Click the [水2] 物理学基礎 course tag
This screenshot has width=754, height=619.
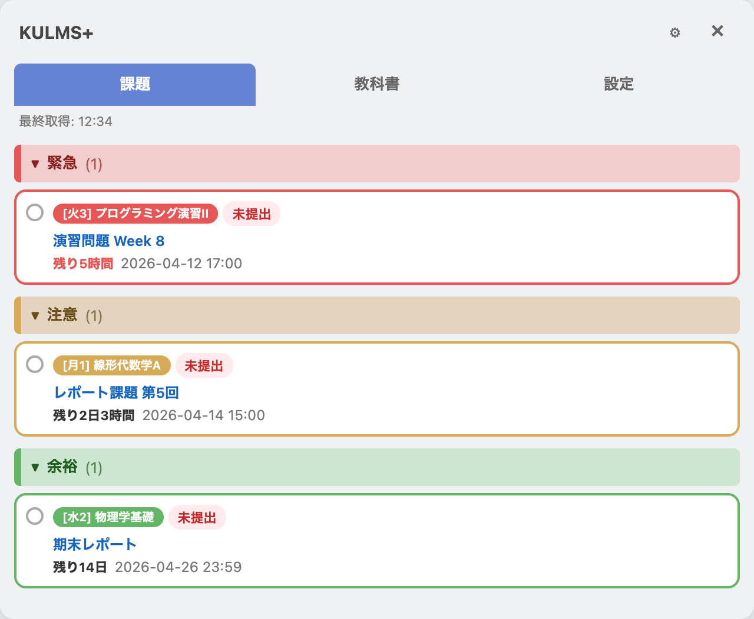tap(108, 517)
